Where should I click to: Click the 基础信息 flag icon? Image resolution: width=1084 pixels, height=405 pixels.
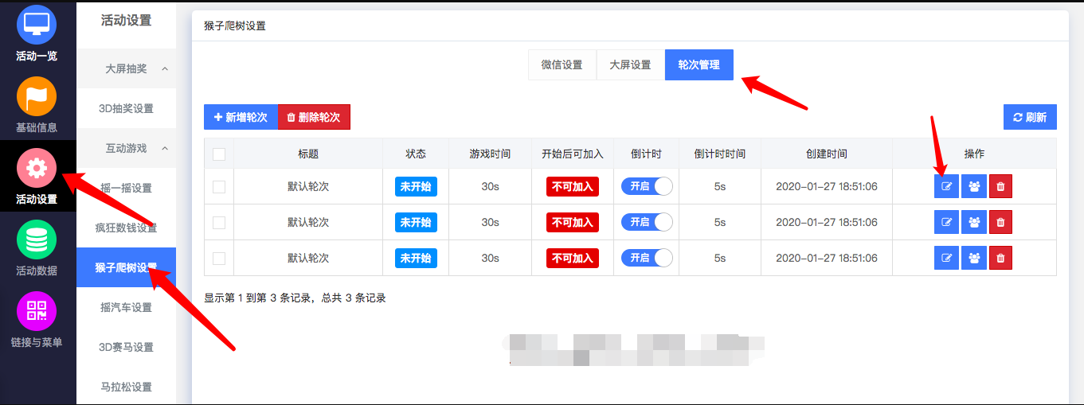click(37, 96)
